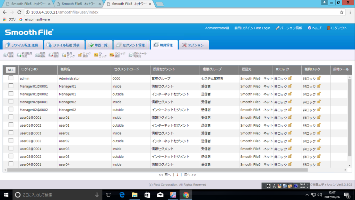Screen dimensions: 355x200
Task: Open the Microsoft Store taskbar icon
Action: [x=147, y=195]
